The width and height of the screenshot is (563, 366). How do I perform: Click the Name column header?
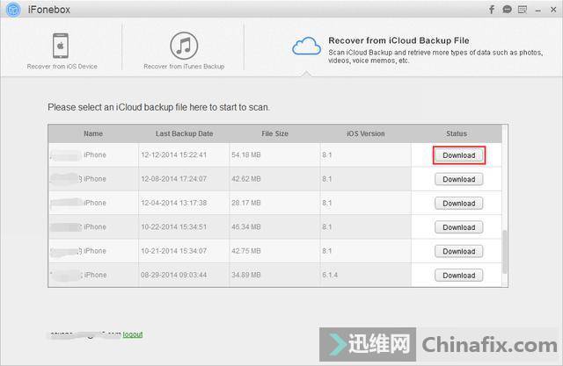point(93,133)
